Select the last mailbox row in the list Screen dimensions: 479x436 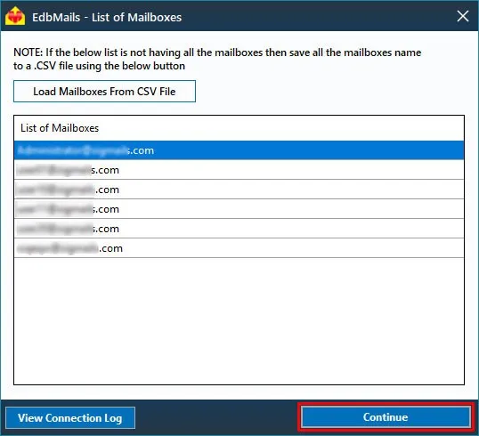pyautogui.click(x=239, y=248)
